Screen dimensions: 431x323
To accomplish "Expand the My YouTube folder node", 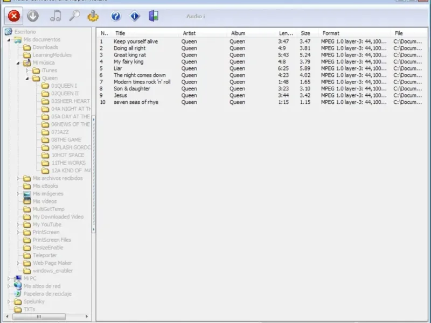I will pyautogui.click(x=18, y=224).
